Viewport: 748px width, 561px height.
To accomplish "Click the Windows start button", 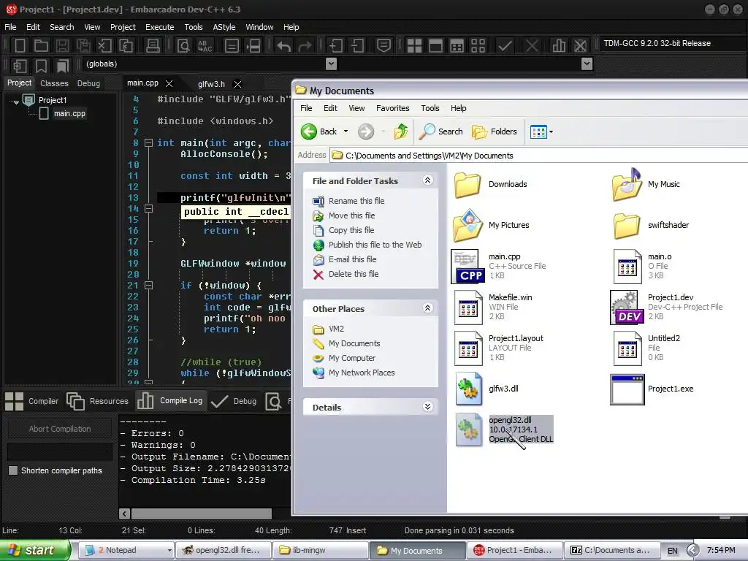I will tap(34, 550).
